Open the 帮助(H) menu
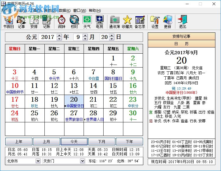This screenshot has height=171, width=221. pos(95,10)
